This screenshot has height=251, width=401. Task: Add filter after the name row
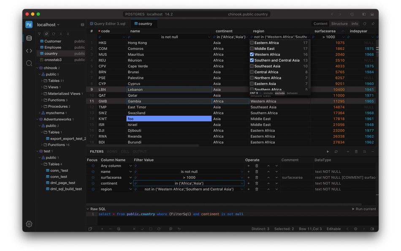pyautogui.click(x=248, y=172)
